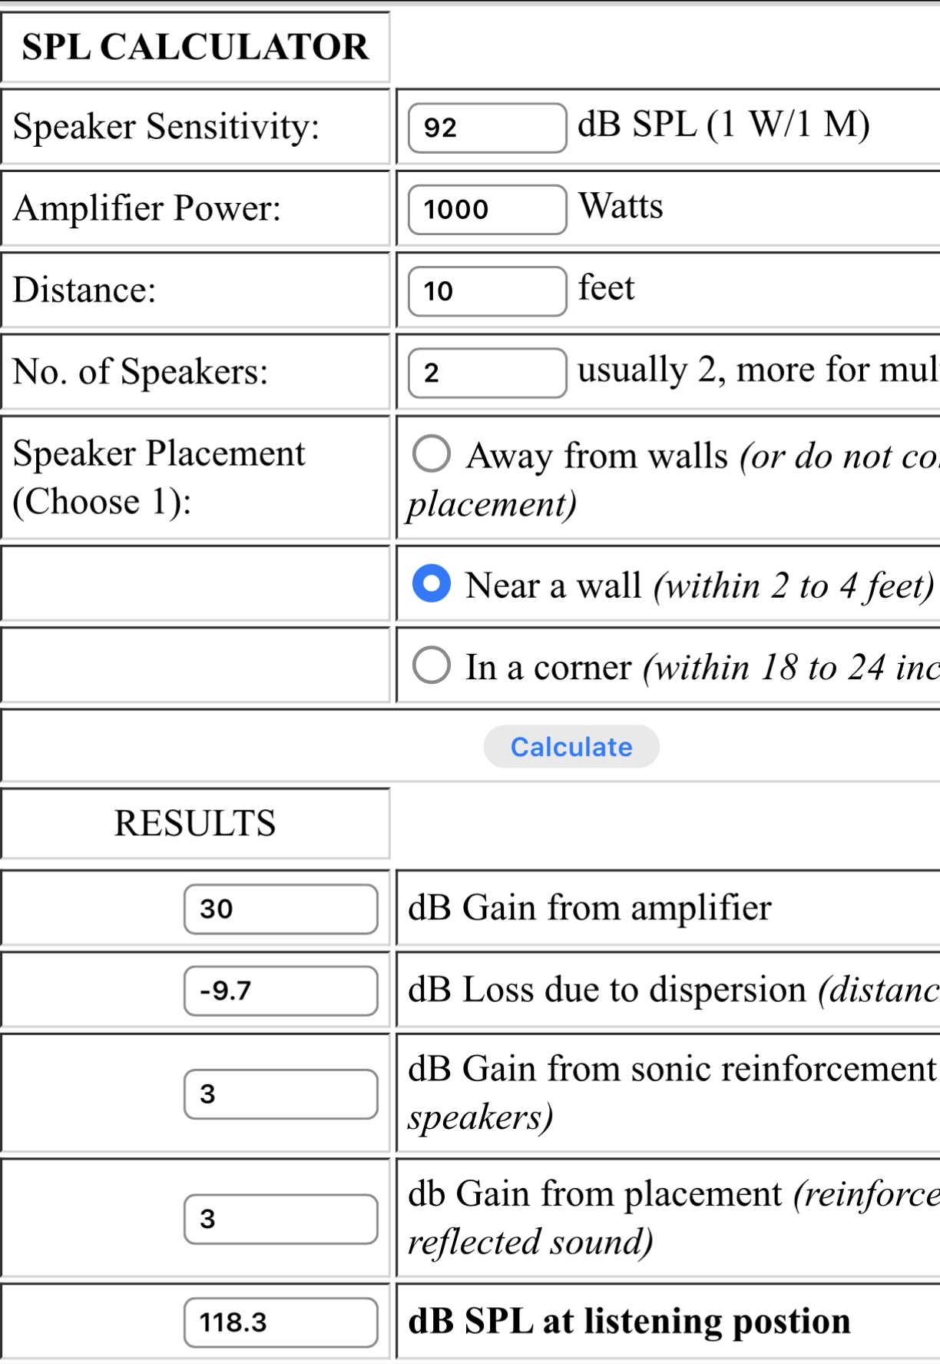This screenshot has height=1364, width=940.
Task: Click the RESULTS section heading
Action: coord(195,823)
